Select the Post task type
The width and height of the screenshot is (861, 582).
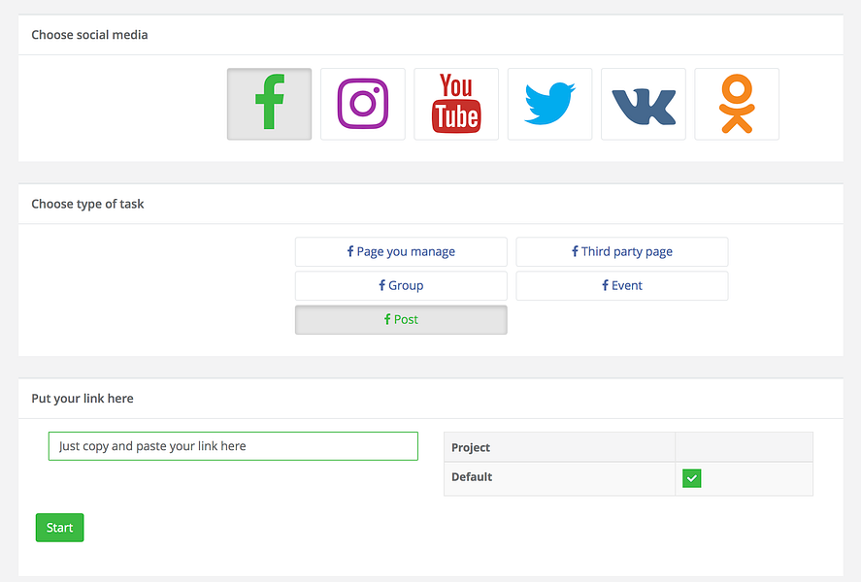[x=401, y=320]
